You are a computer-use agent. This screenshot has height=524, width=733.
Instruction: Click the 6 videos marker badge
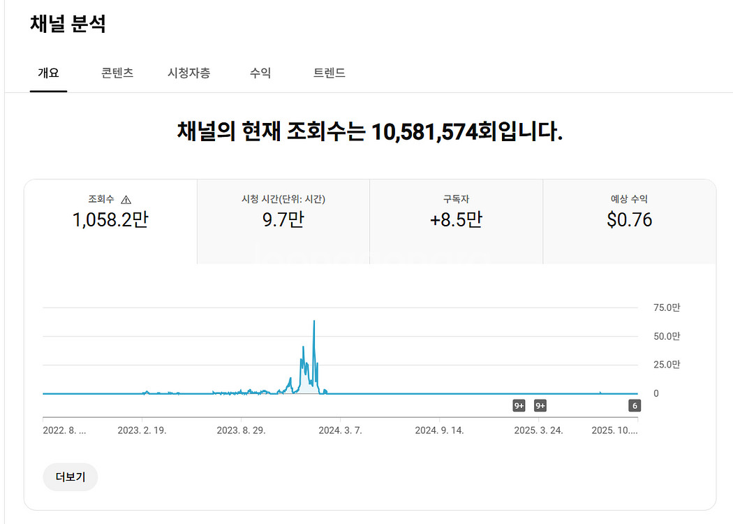point(635,405)
